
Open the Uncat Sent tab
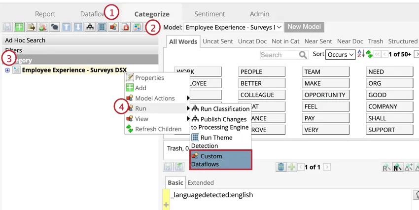[x=218, y=41]
